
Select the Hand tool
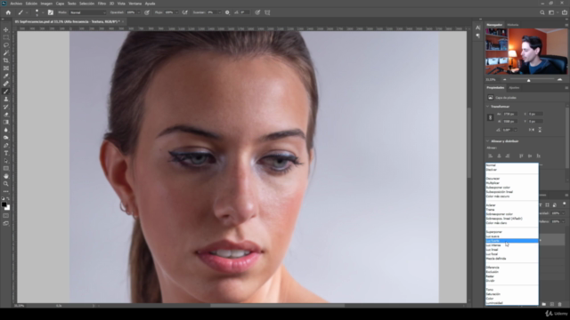pyautogui.click(x=6, y=176)
